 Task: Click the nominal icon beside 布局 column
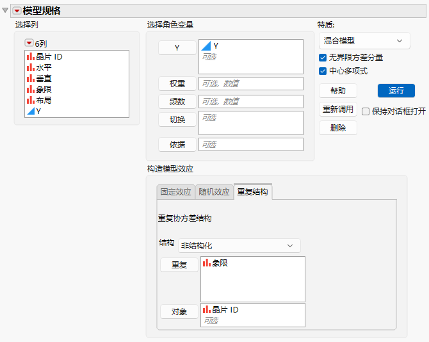(31, 100)
